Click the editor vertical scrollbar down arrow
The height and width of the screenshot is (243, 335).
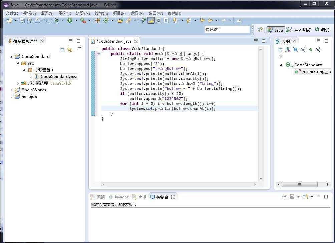point(261,179)
